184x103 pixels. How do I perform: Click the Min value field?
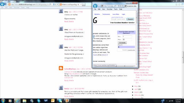(x=127, y=37)
